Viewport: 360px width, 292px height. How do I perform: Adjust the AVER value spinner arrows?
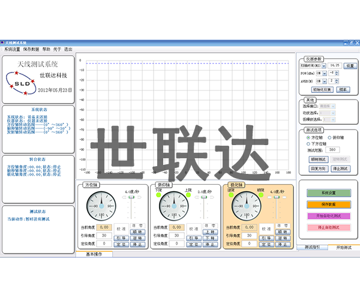pyautogui.click(x=337, y=81)
